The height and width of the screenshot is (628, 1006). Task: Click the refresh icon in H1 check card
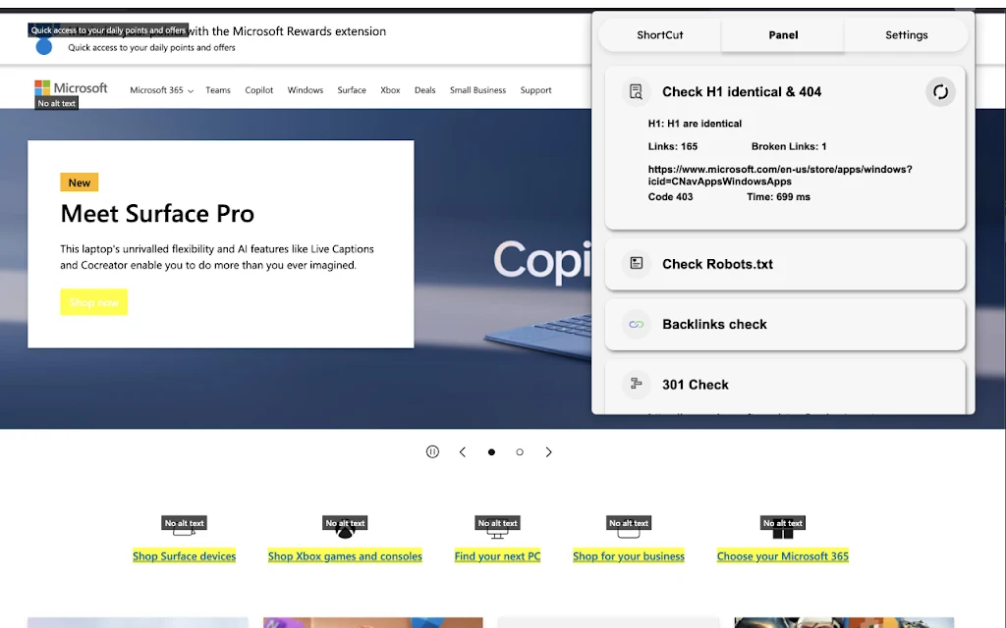940,92
